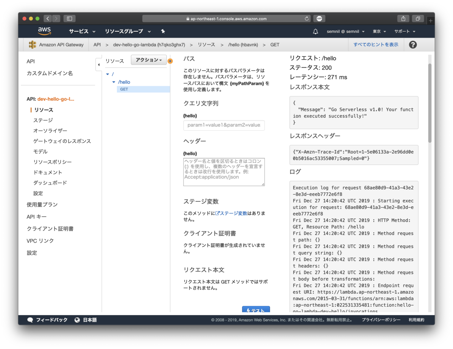Open カスタムドメイン名 in the sidebar
Viewport: 453px width, 349px height.
[x=50, y=73]
